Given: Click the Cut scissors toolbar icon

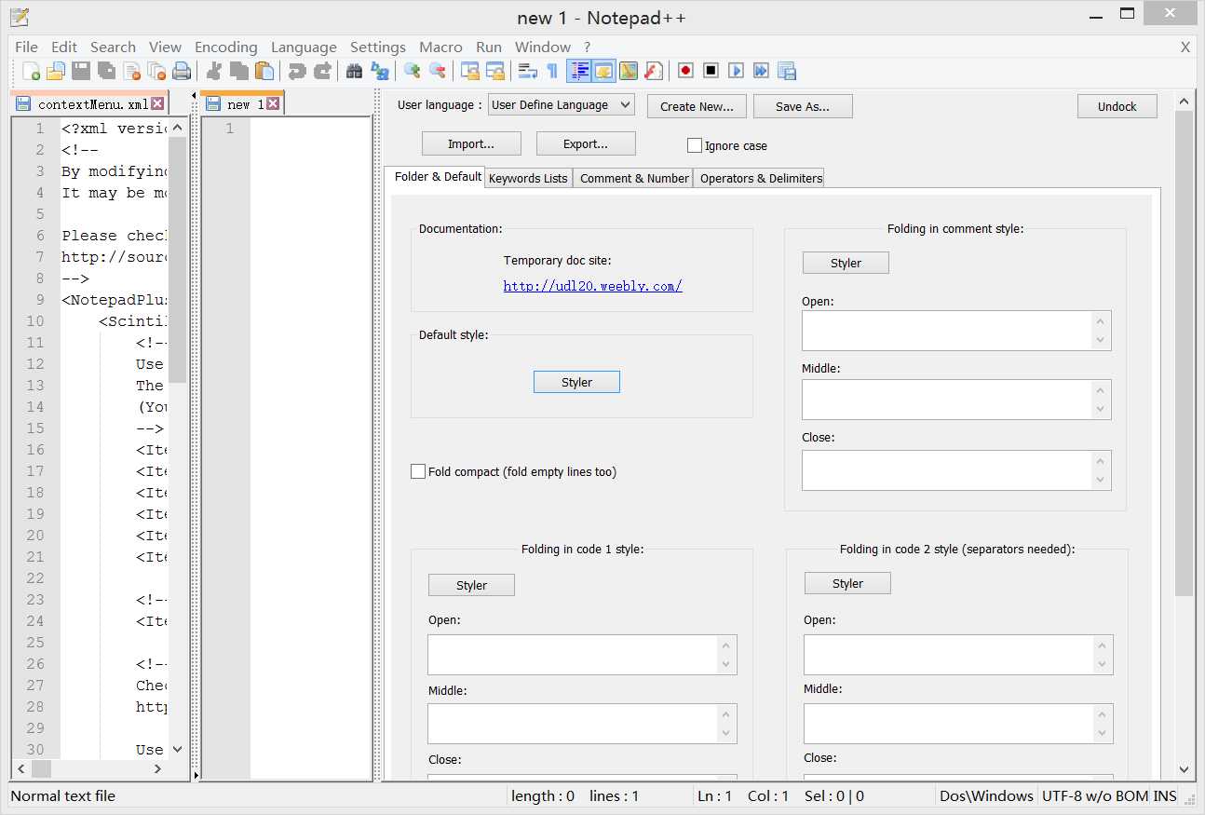Looking at the screenshot, I should tap(214, 71).
